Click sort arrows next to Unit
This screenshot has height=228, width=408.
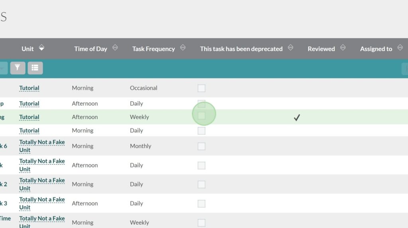(x=41, y=48)
